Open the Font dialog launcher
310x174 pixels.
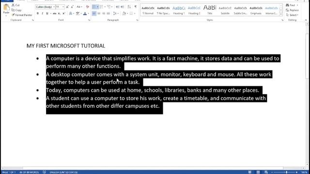[x=89, y=20]
